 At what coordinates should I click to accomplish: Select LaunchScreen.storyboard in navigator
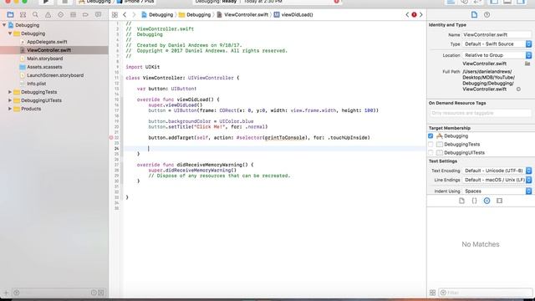click(x=54, y=75)
